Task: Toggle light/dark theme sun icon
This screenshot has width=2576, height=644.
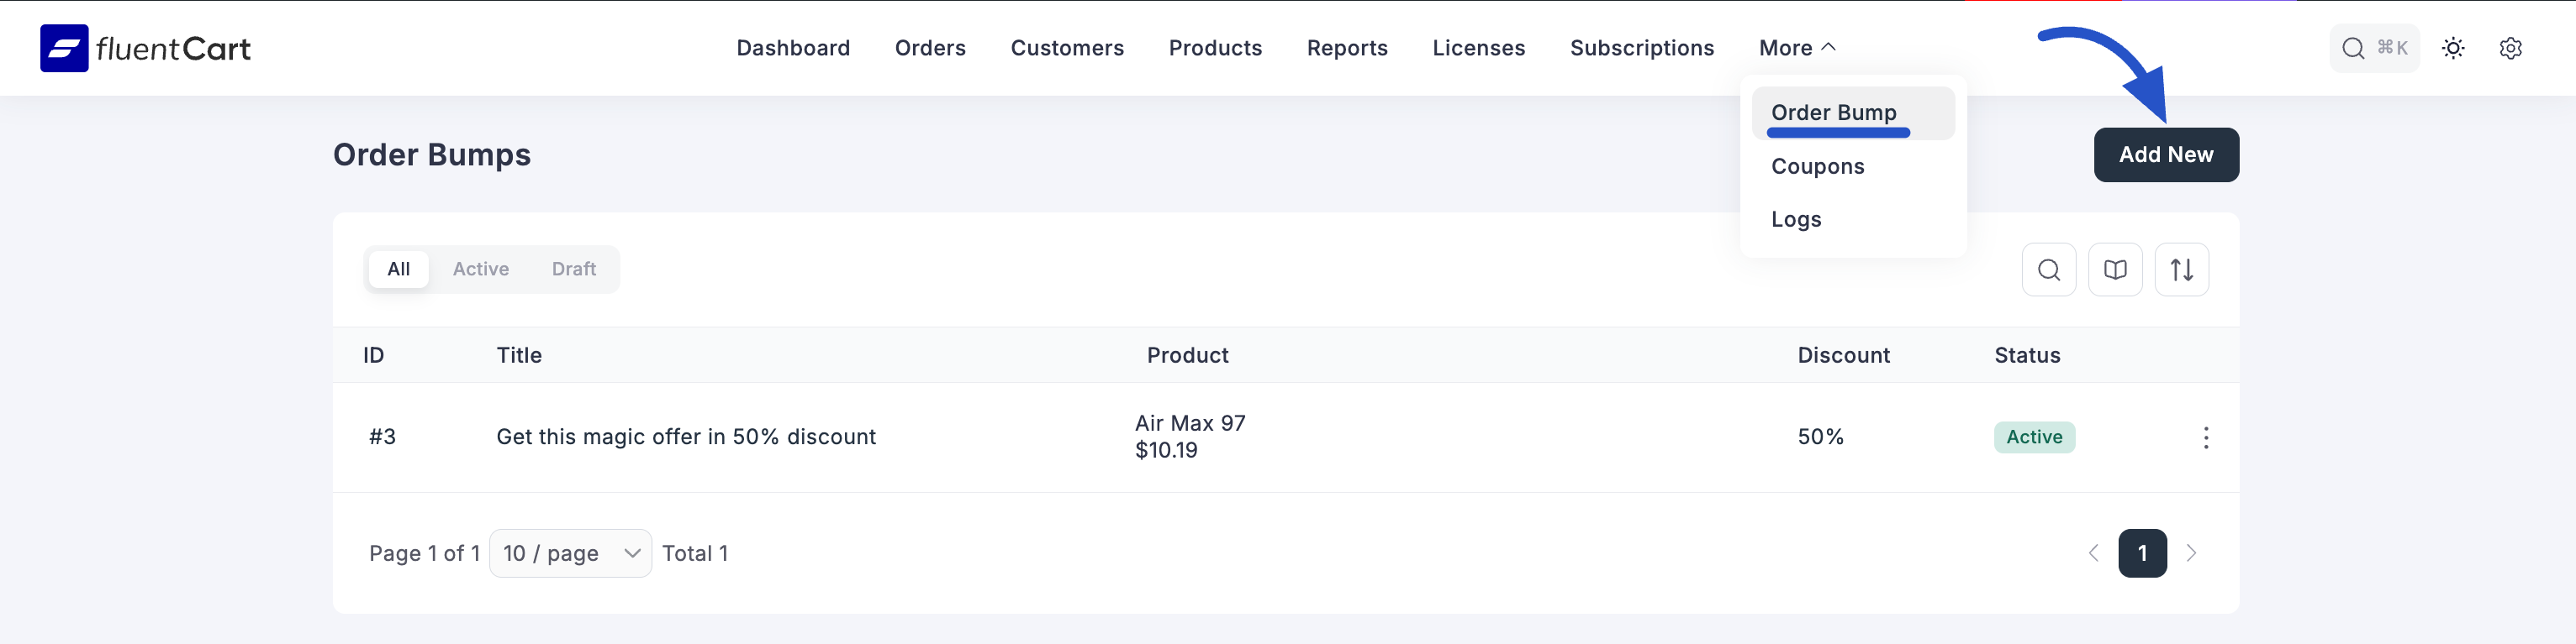Action: 2452,48
